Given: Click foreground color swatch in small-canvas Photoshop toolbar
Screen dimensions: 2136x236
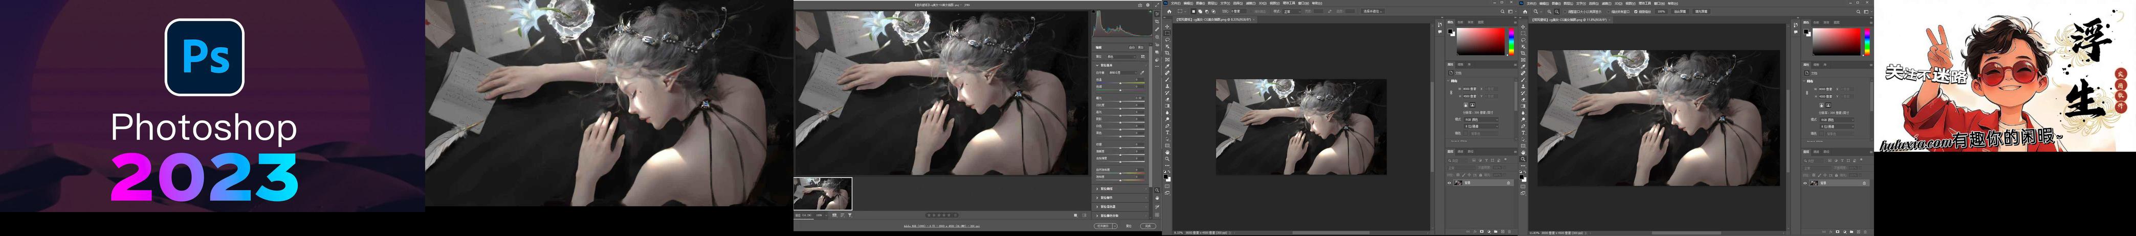Looking at the screenshot, I should click(x=1166, y=176).
